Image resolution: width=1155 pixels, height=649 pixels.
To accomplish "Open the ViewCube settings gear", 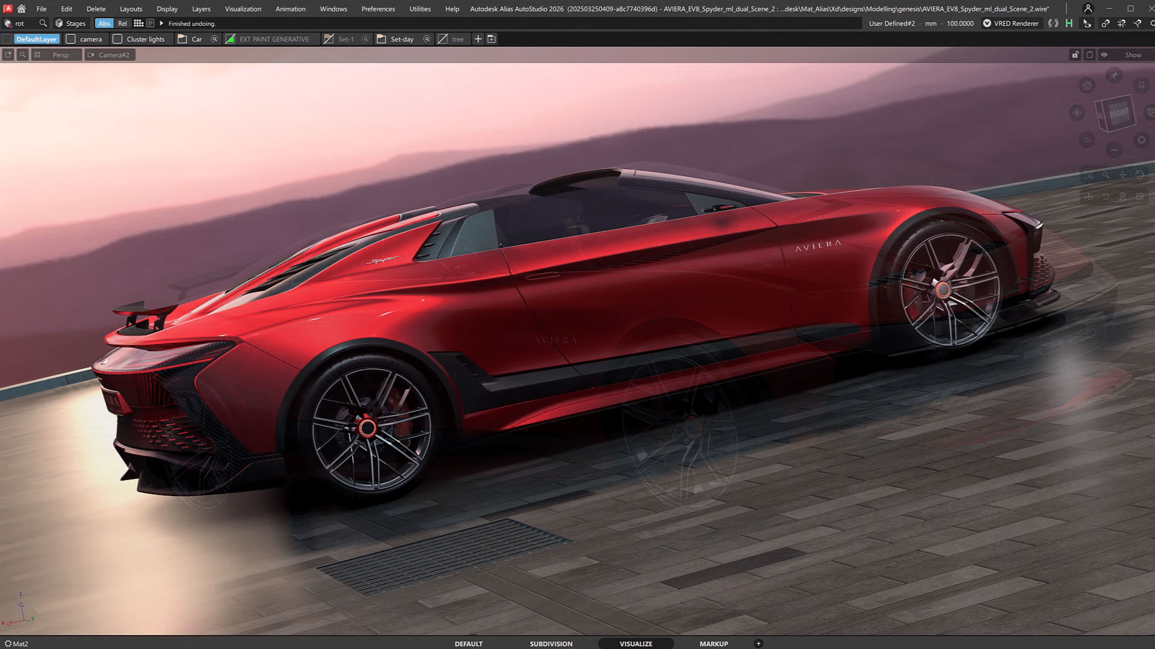I will pos(1141,140).
